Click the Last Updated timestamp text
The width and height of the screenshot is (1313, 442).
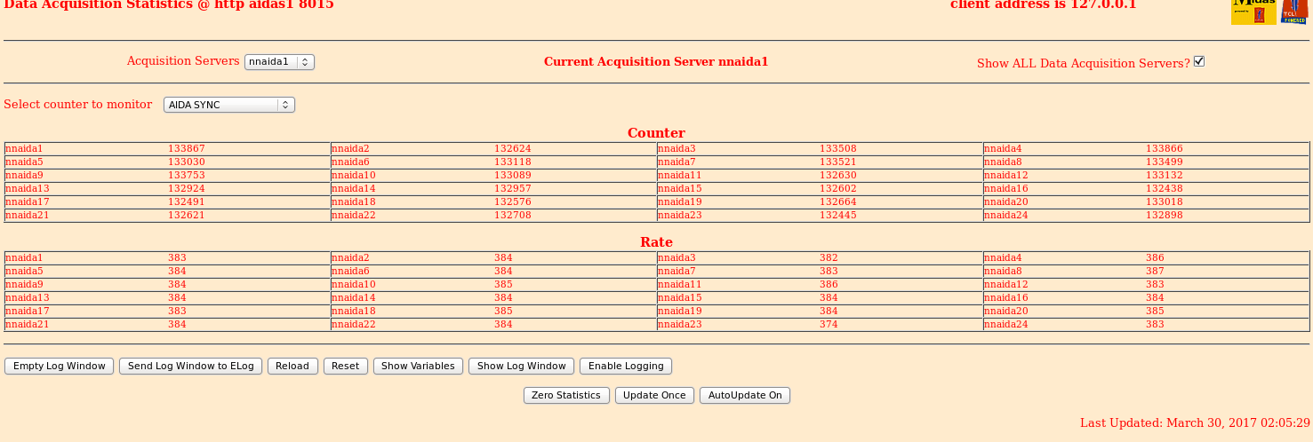click(1195, 423)
